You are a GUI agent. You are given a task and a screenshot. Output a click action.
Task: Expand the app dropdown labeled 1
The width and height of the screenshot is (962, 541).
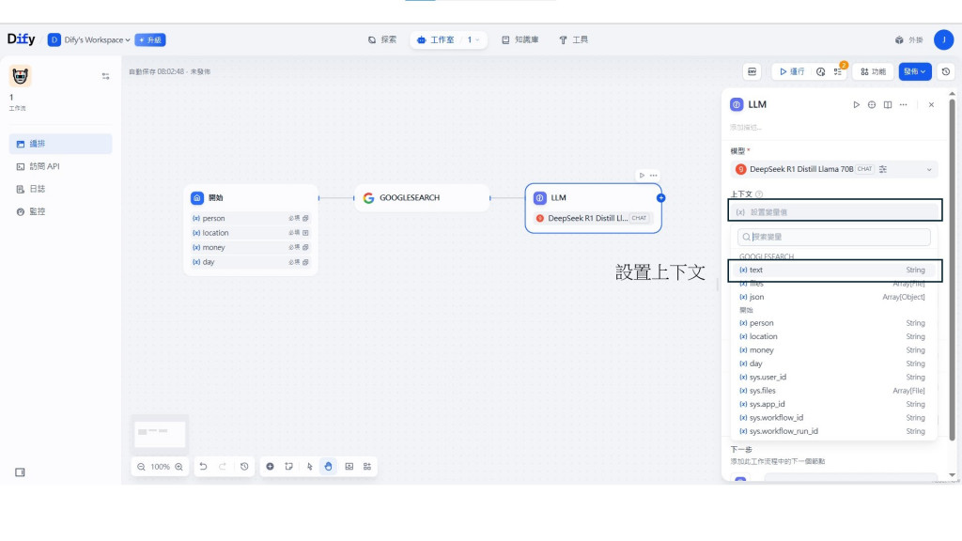[473, 39]
